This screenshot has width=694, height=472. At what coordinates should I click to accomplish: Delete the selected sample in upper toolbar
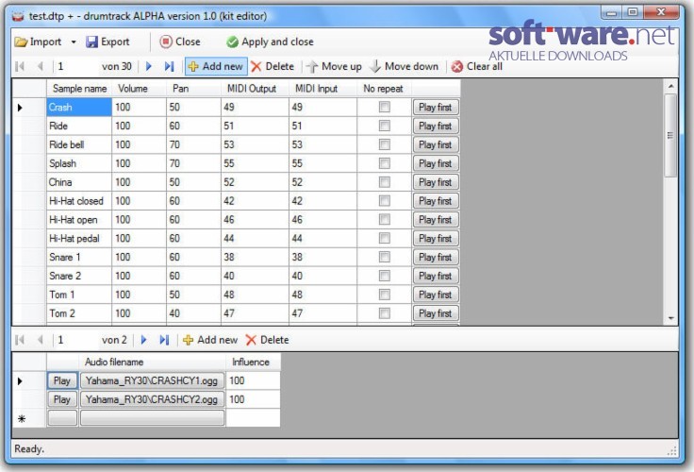click(273, 66)
